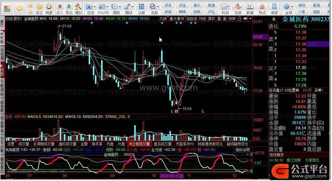Open the 科创 chart icon
332x181 pixels.
point(225,6)
